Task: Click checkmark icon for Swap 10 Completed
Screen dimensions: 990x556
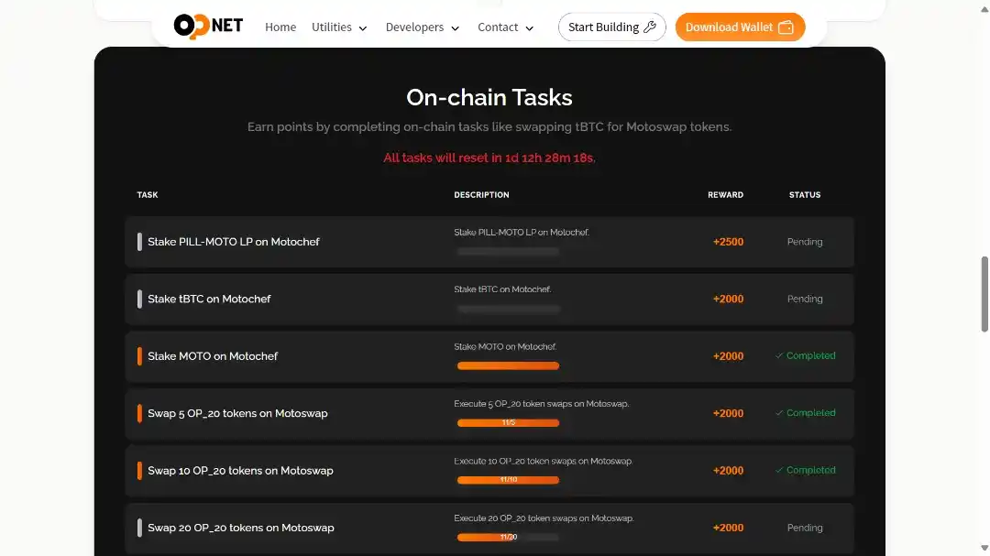Action: point(779,470)
